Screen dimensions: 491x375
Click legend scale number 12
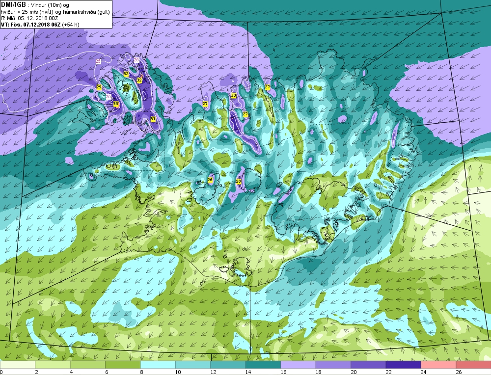click(214, 372)
